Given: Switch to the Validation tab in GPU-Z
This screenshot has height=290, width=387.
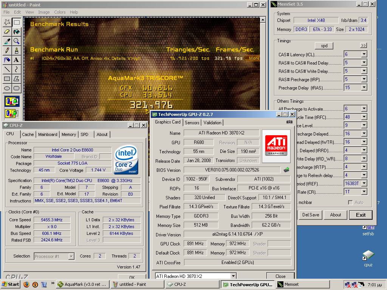Looking at the screenshot, I should 212,123.
